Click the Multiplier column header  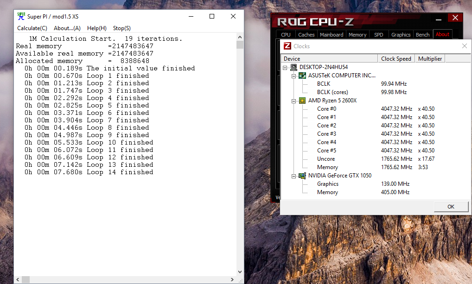[x=430, y=59]
